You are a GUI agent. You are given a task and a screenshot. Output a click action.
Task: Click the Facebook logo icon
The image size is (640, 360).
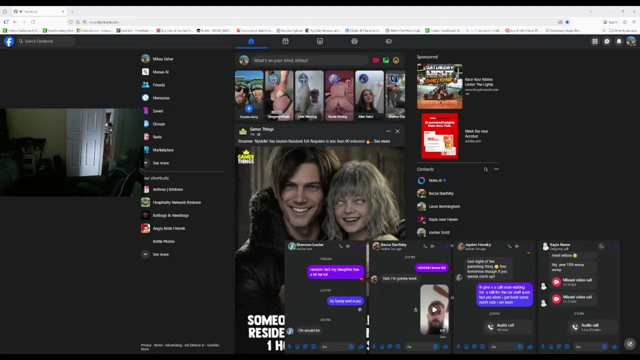click(x=9, y=41)
